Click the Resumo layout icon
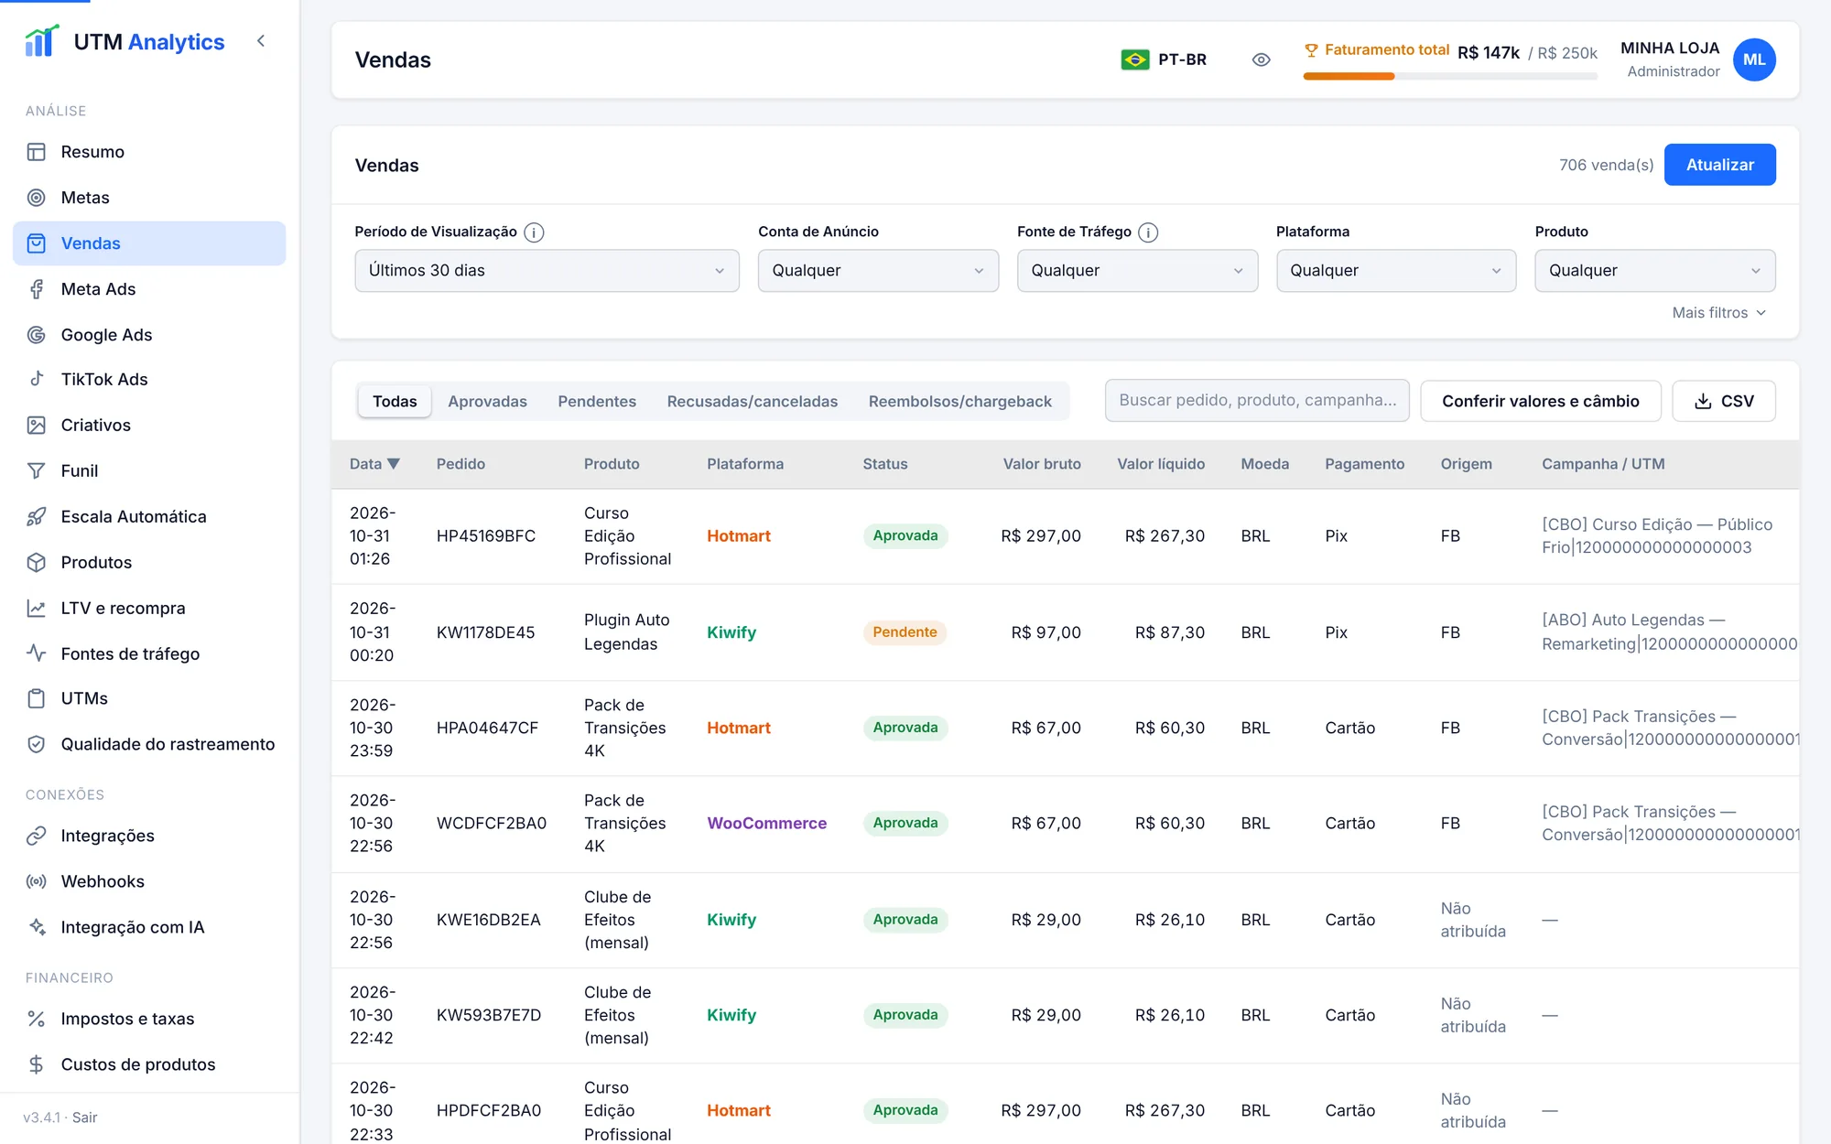The width and height of the screenshot is (1831, 1144). point(37,152)
